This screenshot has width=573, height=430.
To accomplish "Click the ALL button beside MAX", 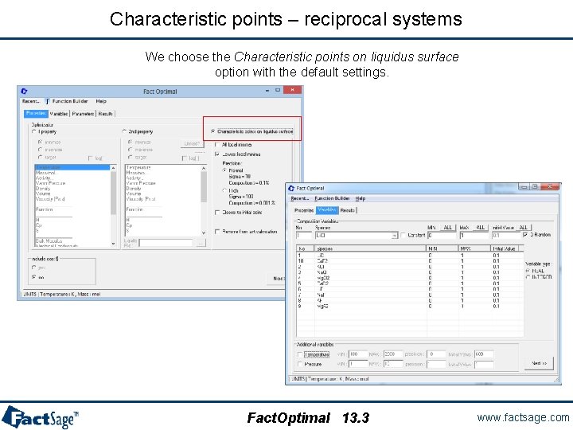I will (x=480, y=228).
